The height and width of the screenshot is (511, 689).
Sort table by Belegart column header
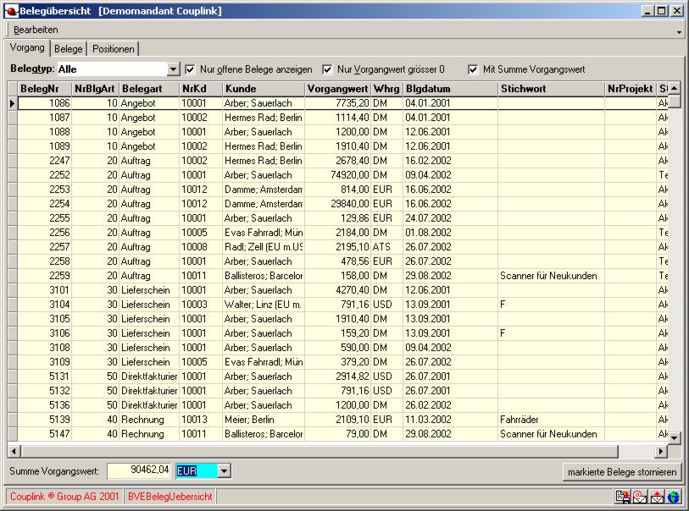pyautogui.click(x=148, y=88)
